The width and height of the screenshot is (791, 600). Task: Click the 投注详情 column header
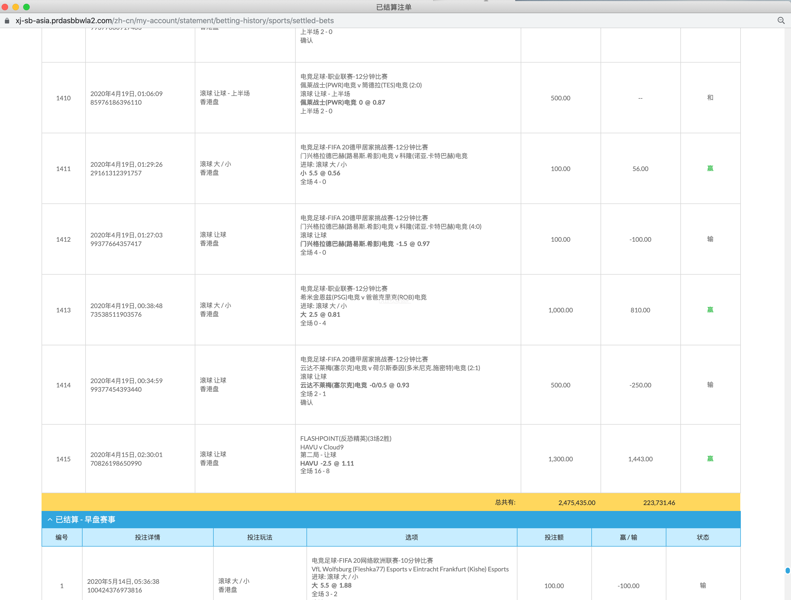(x=147, y=537)
